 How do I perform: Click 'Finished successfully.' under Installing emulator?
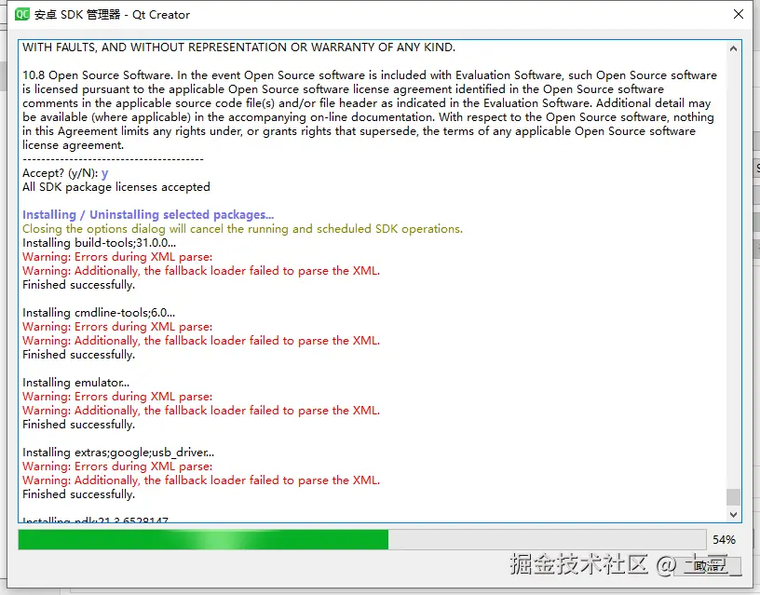(78, 425)
